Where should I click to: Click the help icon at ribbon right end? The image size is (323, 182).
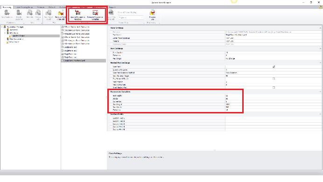pyautogui.click(x=321, y=7)
